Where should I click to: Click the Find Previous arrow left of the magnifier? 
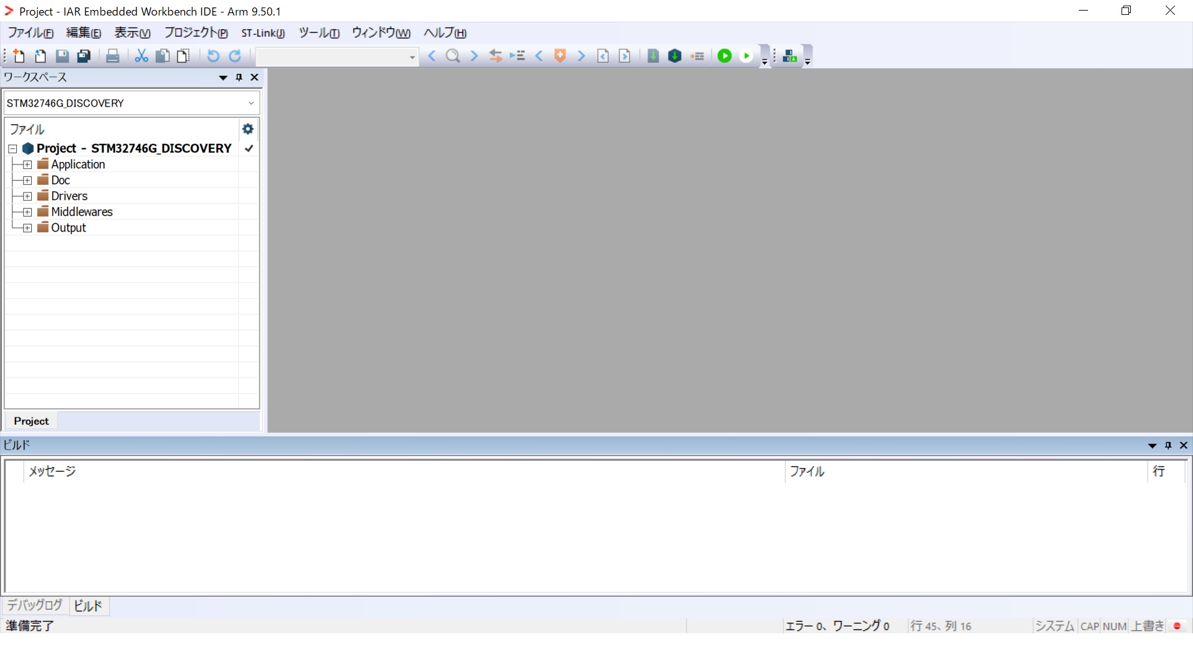[x=432, y=56]
